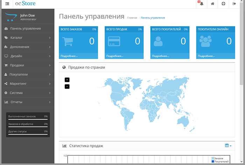
Task: Log out using the exit icon
Action: (234, 3)
